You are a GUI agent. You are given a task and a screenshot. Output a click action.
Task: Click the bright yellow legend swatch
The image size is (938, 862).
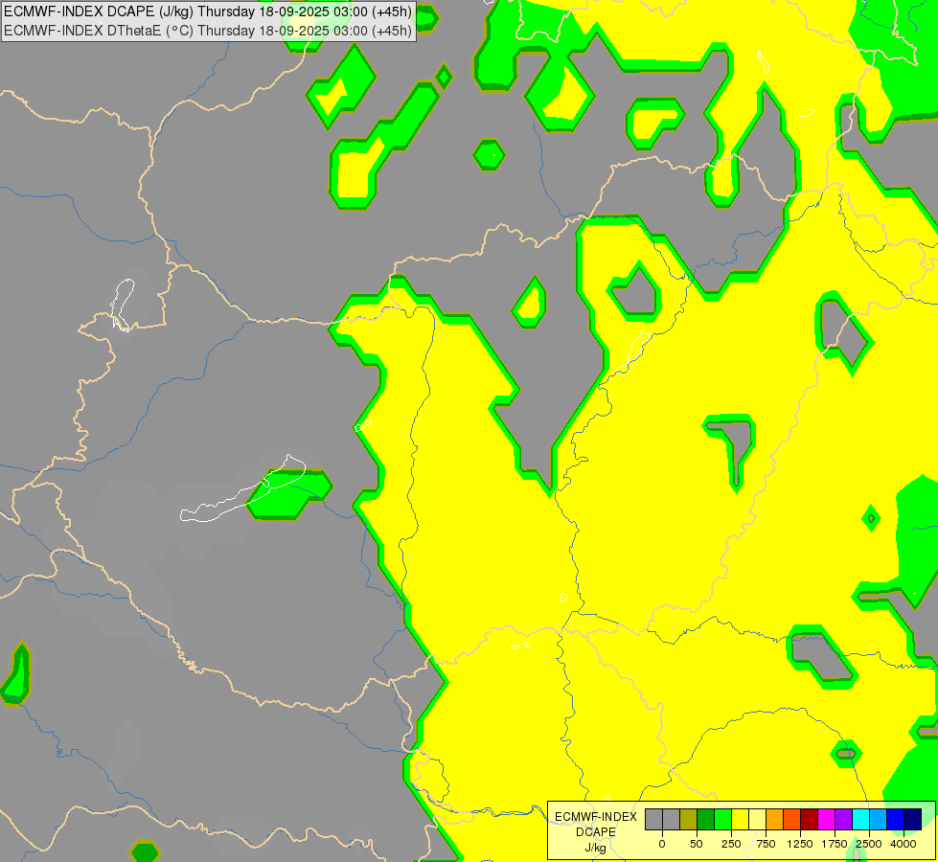click(740, 820)
